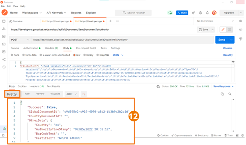Click the Send button

click(222, 40)
